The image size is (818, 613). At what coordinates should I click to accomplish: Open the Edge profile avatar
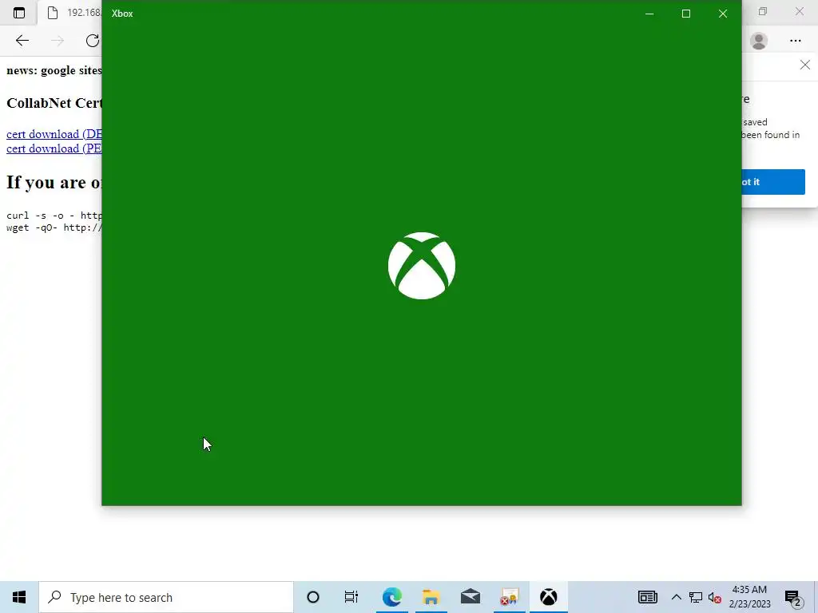coord(759,41)
